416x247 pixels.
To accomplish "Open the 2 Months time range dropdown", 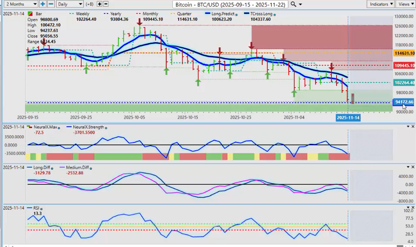I will coord(19,4).
